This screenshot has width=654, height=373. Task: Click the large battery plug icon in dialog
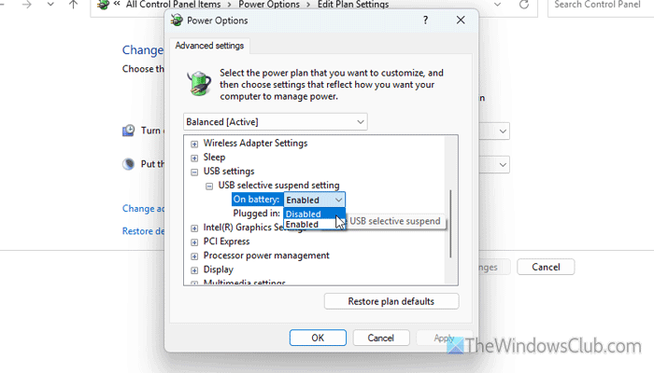tap(198, 83)
